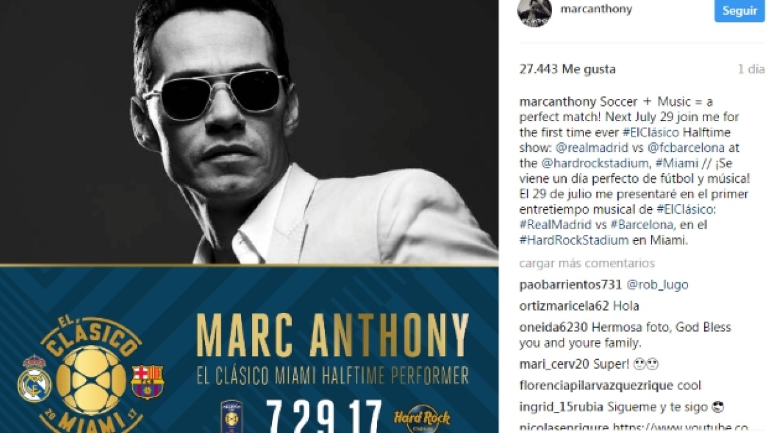The width and height of the screenshot is (771, 433).
Task: Click the International Champions Cup badge
Action: pyautogui.click(x=231, y=416)
